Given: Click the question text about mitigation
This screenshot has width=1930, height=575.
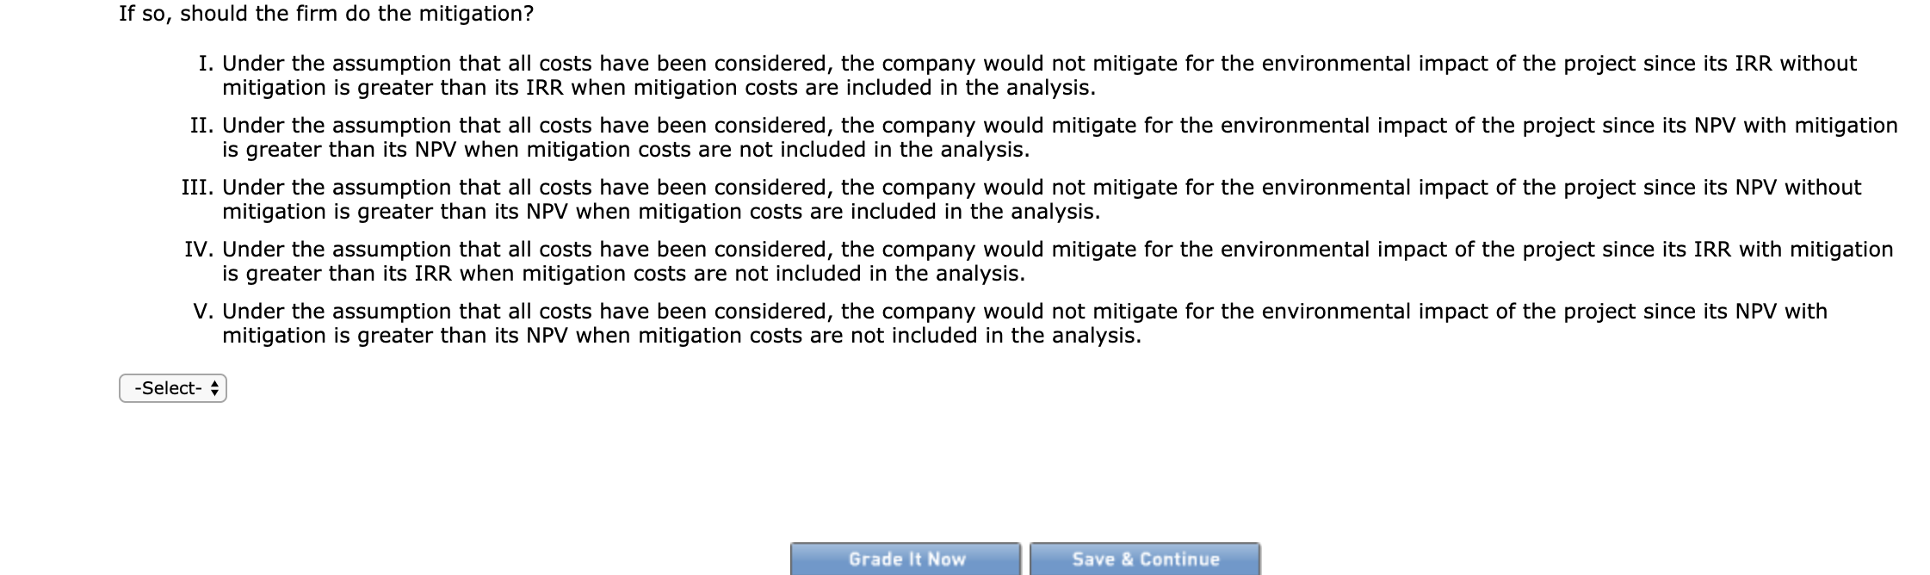Looking at the screenshot, I should pos(327,13).
